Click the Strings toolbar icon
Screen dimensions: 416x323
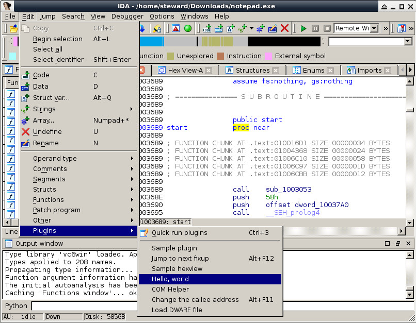(243, 28)
